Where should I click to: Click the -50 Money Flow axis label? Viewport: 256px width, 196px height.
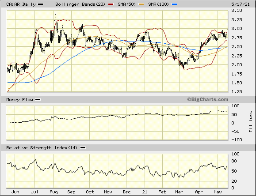235,131
